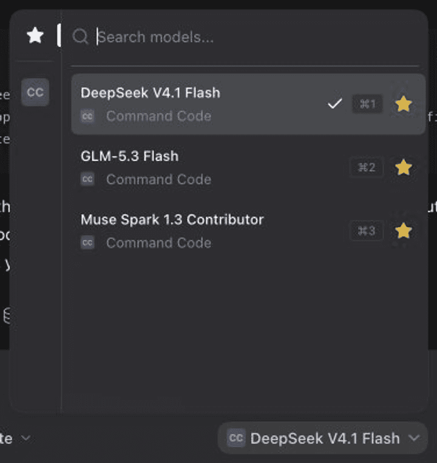Screen dimensions: 437x463
Task: Click the ⌘3 shortcut badge
Action: click(x=367, y=231)
